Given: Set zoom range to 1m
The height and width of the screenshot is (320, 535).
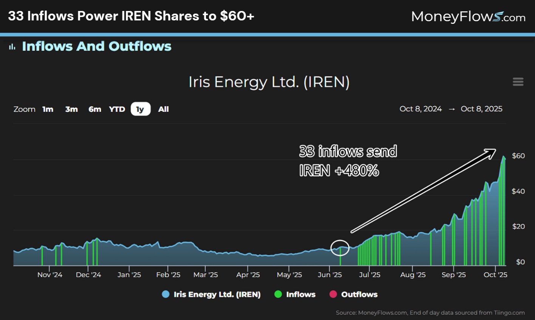Looking at the screenshot, I should pos(48,109).
